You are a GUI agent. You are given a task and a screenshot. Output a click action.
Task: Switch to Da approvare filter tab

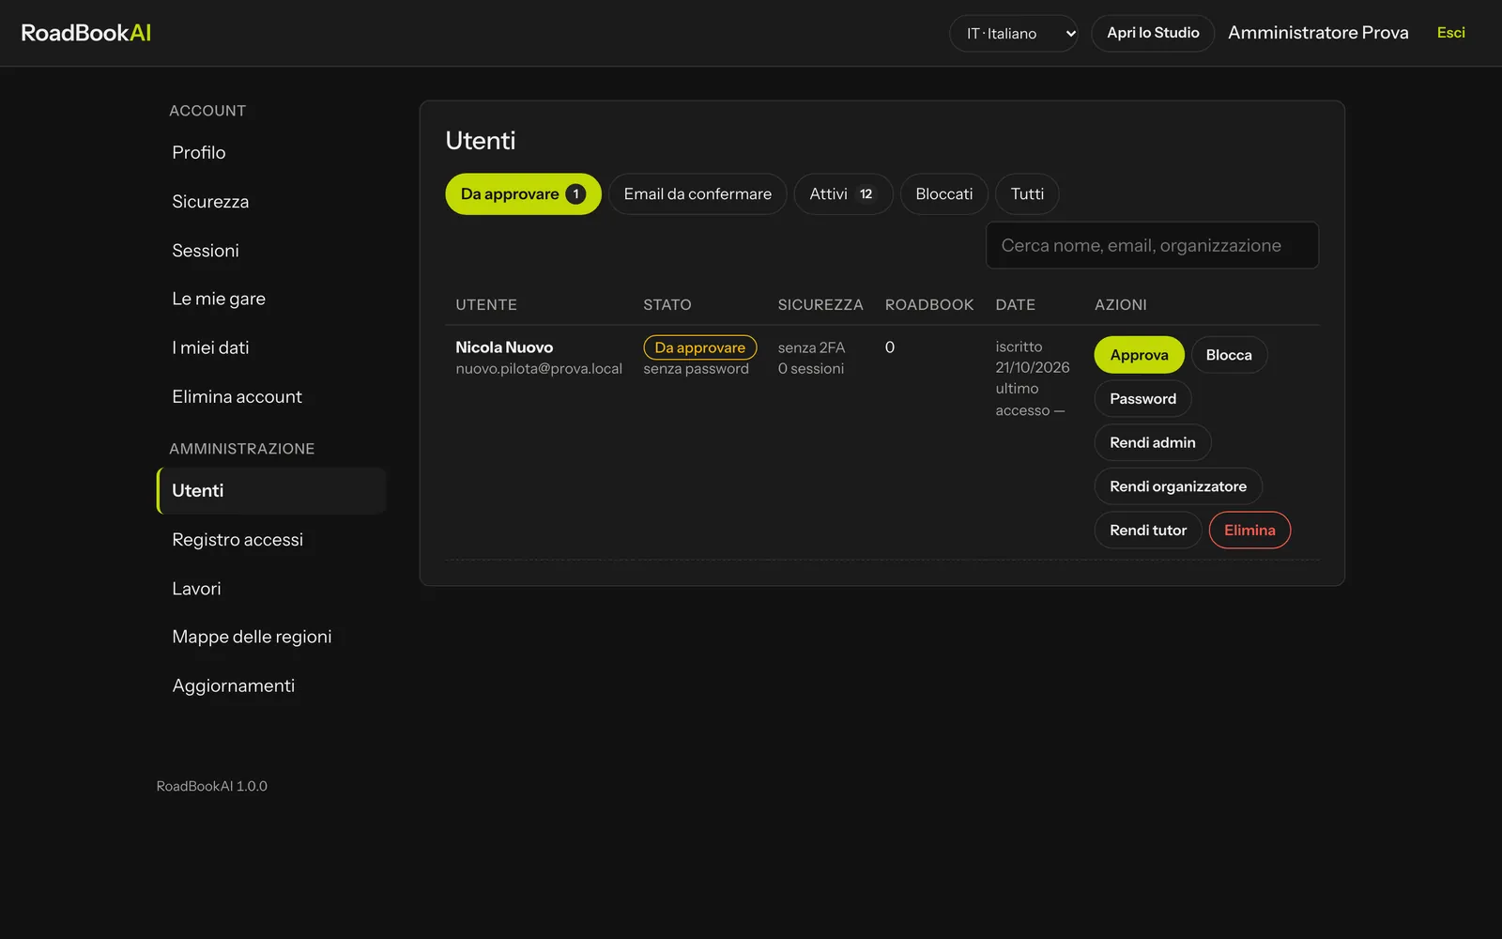(523, 194)
